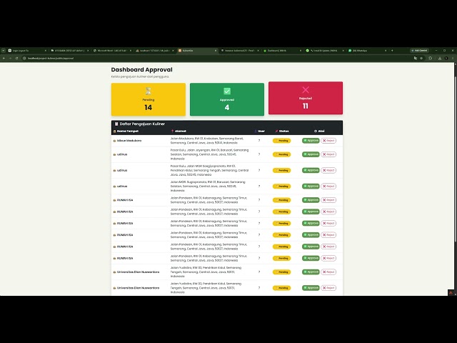This screenshot has height=343, width=457.
Task: Open the browser extensions menu
Action: (x=430, y=59)
